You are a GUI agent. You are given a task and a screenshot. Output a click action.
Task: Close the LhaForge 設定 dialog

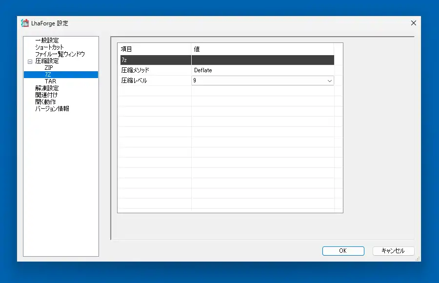(413, 23)
